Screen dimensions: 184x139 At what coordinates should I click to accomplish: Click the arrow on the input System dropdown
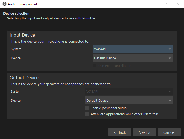coord(170,49)
